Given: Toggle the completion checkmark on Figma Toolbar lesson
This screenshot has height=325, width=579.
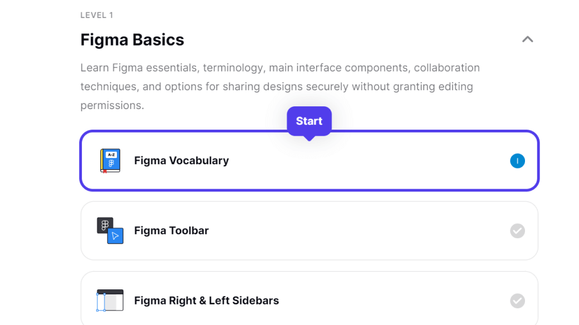Looking at the screenshot, I should tap(517, 231).
